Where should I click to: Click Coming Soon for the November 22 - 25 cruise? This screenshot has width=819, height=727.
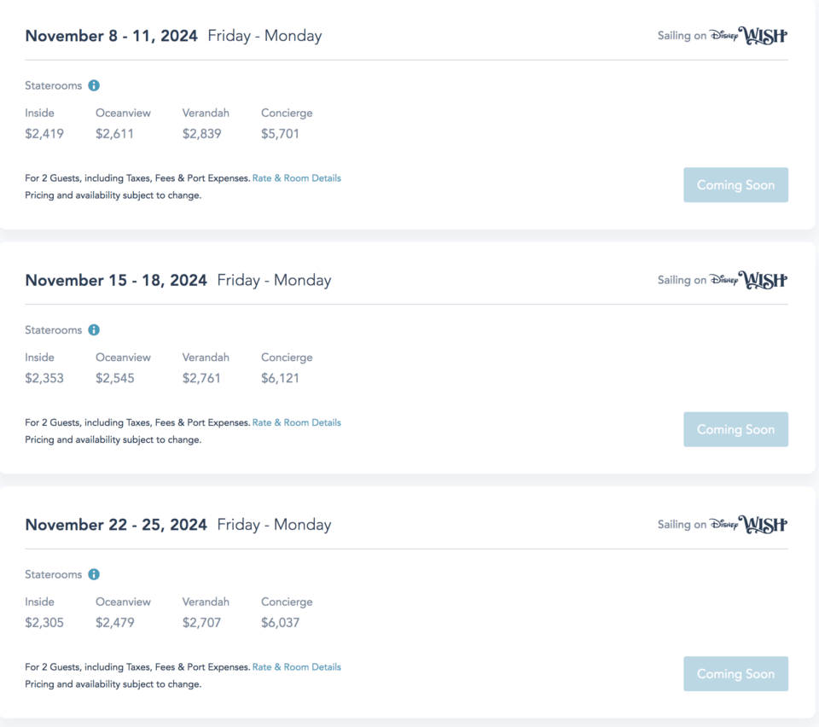(735, 673)
